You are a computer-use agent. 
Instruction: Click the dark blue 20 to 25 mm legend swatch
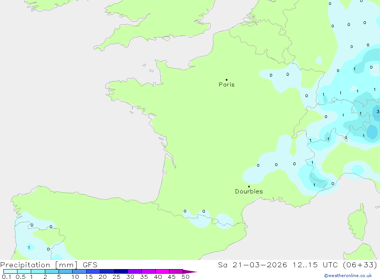(107, 271)
